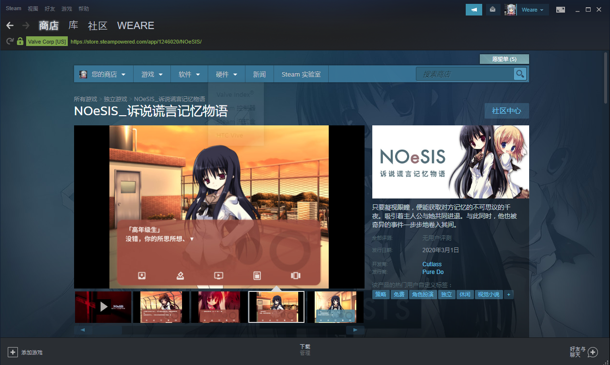Select the 休闲 tag
The image size is (610, 365).
tap(465, 294)
